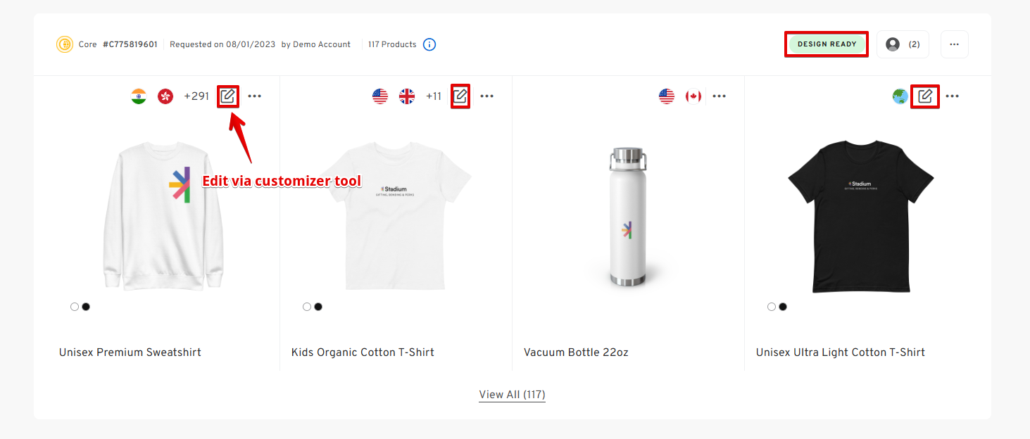The height and width of the screenshot is (439, 1030).
Task: Show the +11 additional countries
Action: point(434,96)
